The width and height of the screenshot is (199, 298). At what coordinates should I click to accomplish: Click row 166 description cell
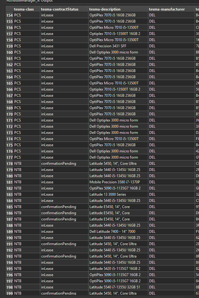(x=118, y=89)
